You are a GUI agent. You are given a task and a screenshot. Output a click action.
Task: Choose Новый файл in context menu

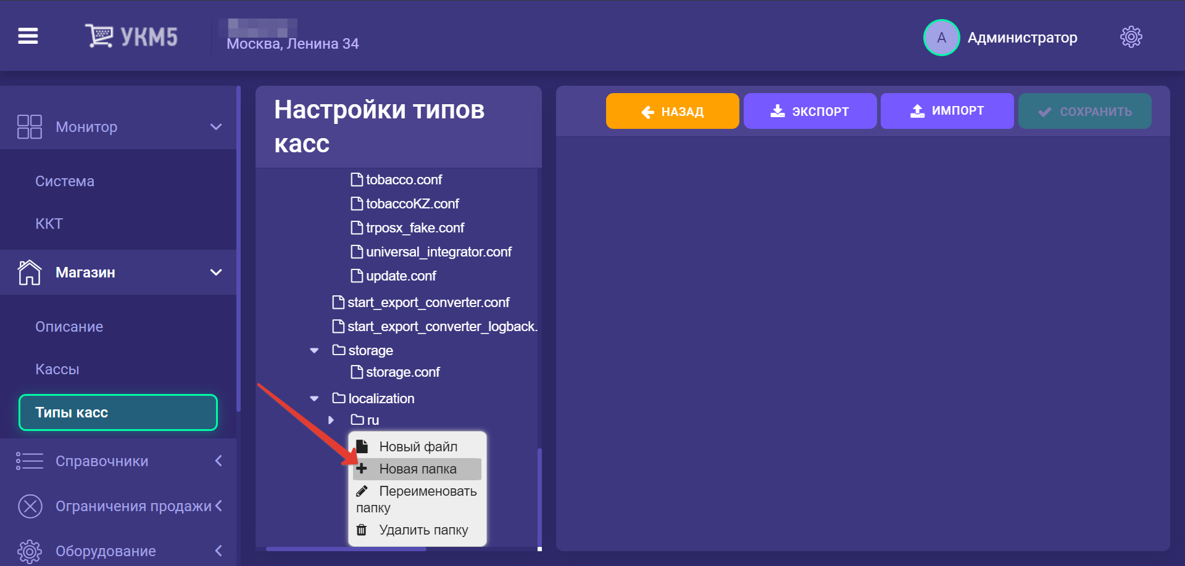tap(417, 446)
